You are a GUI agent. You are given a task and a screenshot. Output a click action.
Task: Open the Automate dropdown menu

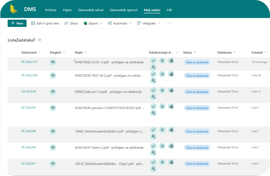[120, 24]
